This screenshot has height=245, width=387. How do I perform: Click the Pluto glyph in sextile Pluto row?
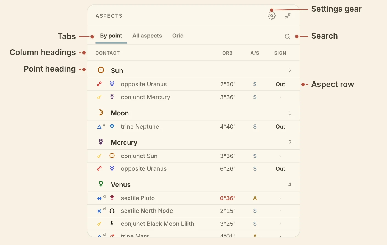pos(112,198)
